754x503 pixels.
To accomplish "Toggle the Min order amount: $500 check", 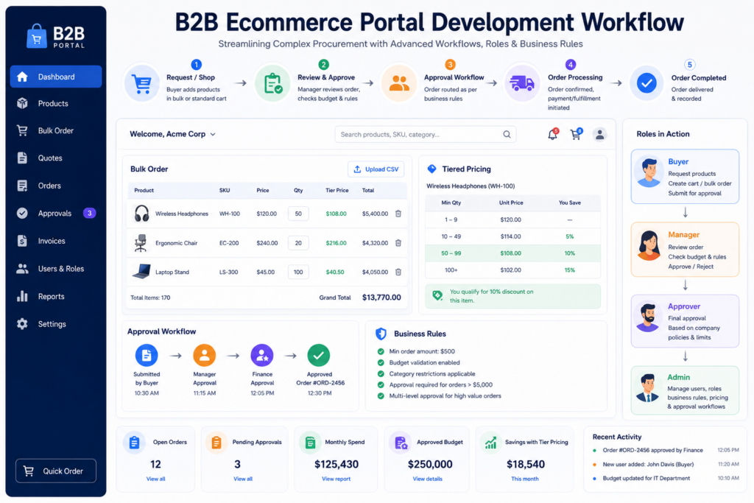I will 381,351.
